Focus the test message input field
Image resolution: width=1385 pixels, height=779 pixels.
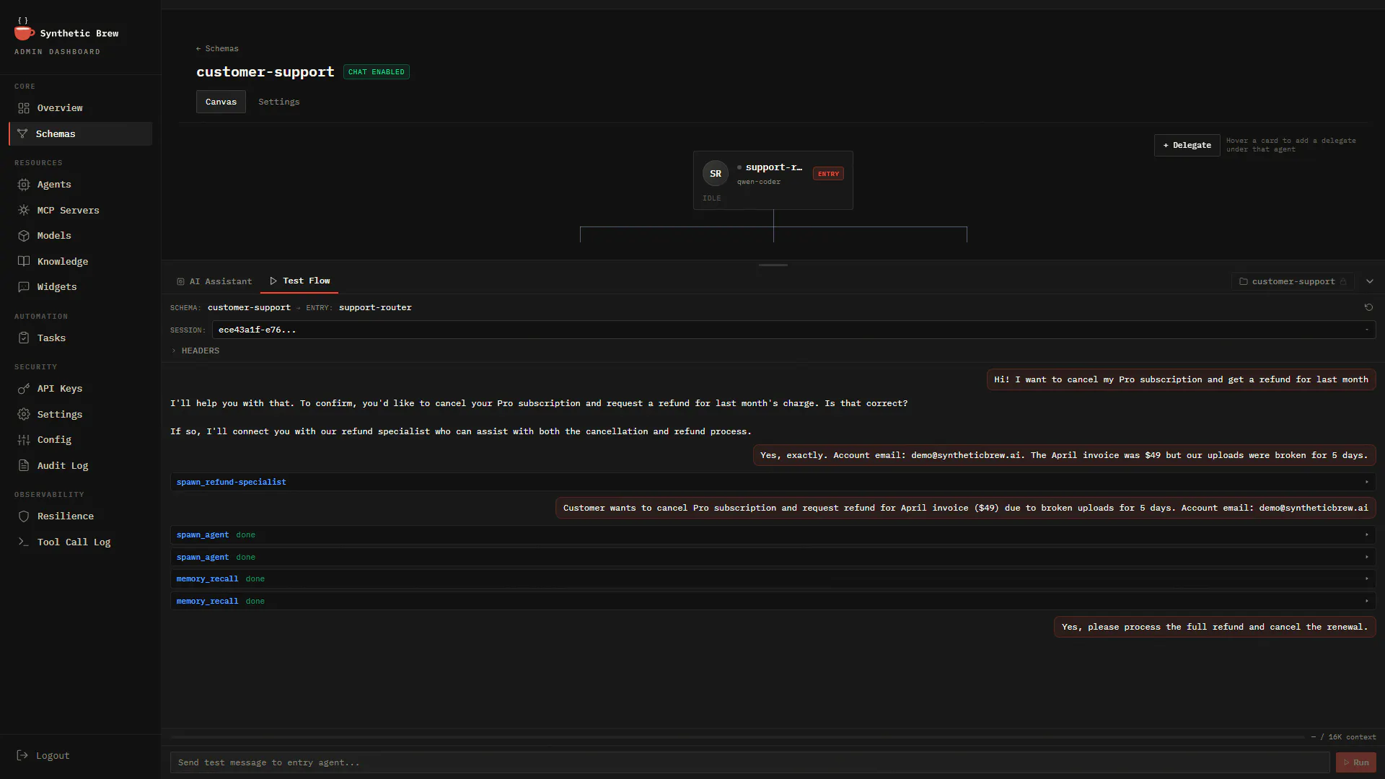coord(749,763)
